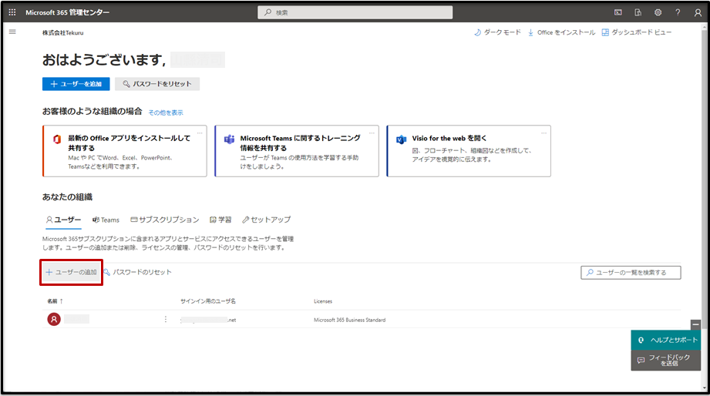Viewport: 710px width, 396px height.
Task: Open more options on Office card
Action: tap(200, 133)
